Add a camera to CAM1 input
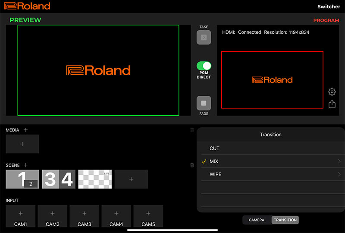Screen dimensions: 345x233 (20, 216)
